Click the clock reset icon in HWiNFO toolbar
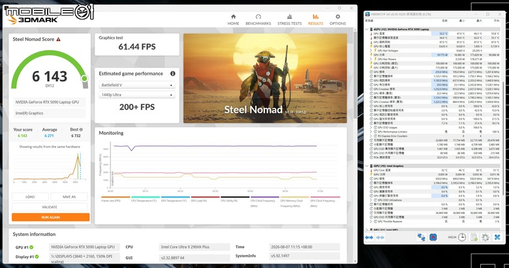The height and width of the screenshot is (268, 509). coord(462,237)
